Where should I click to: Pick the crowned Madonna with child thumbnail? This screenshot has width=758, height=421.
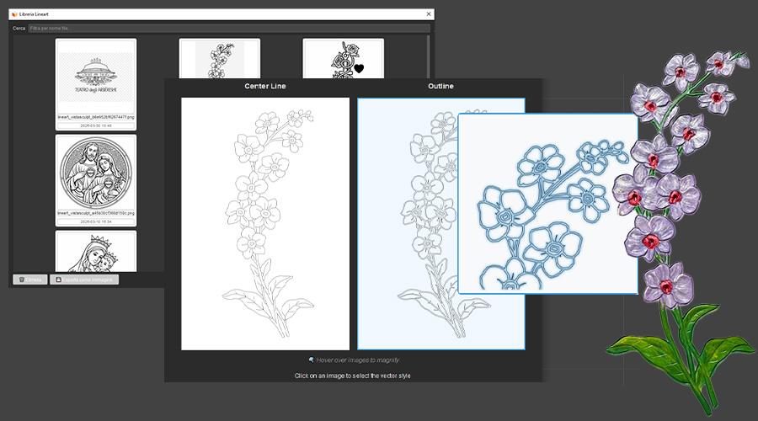pos(95,253)
